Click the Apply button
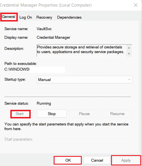 tap(126, 160)
